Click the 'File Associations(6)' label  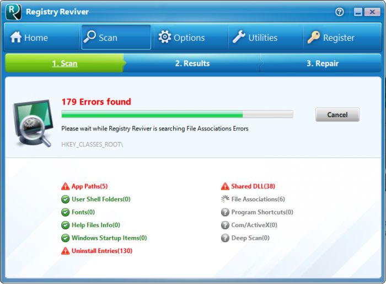pyautogui.click(x=258, y=199)
